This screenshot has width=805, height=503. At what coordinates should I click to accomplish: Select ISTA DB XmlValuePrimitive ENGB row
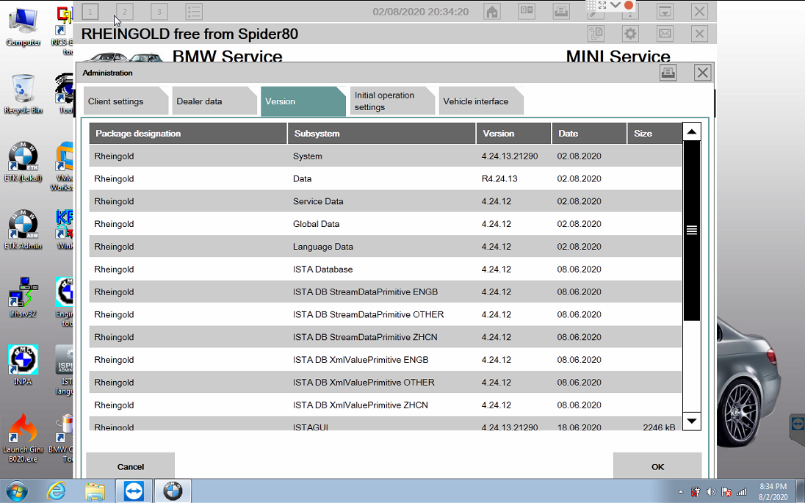point(385,359)
